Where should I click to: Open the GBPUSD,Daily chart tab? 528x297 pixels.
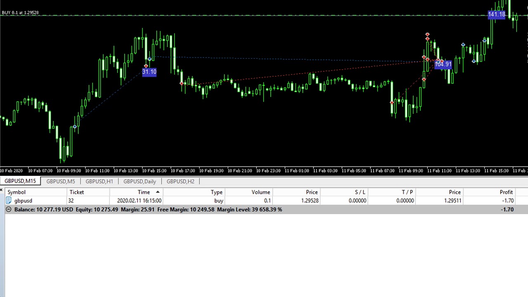click(x=139, y=181)
